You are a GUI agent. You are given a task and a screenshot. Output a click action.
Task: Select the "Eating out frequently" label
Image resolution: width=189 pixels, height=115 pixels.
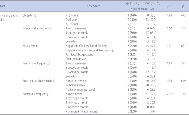[x=36, y=94]
